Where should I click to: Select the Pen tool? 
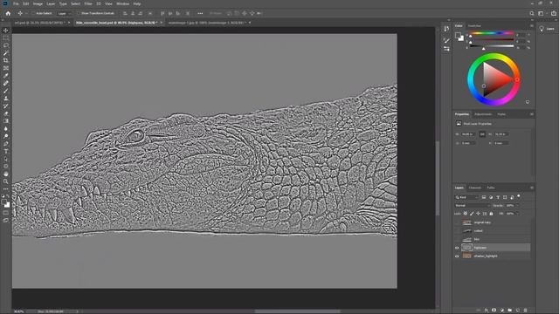coord(6,144)
